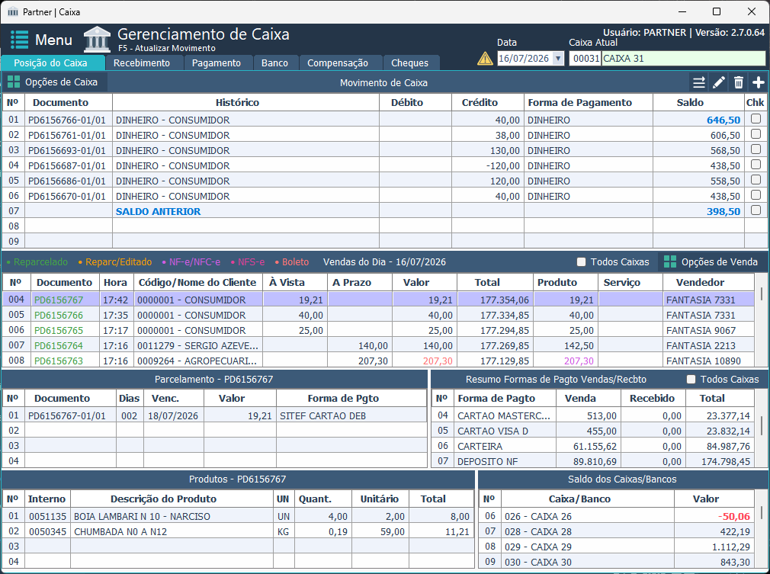Image resolution: width=770 pixels, height=574 pixels.
Task: Enable Todos Caixas in Resumo Formas de Pagto
Action: click(x=691, y=379)
